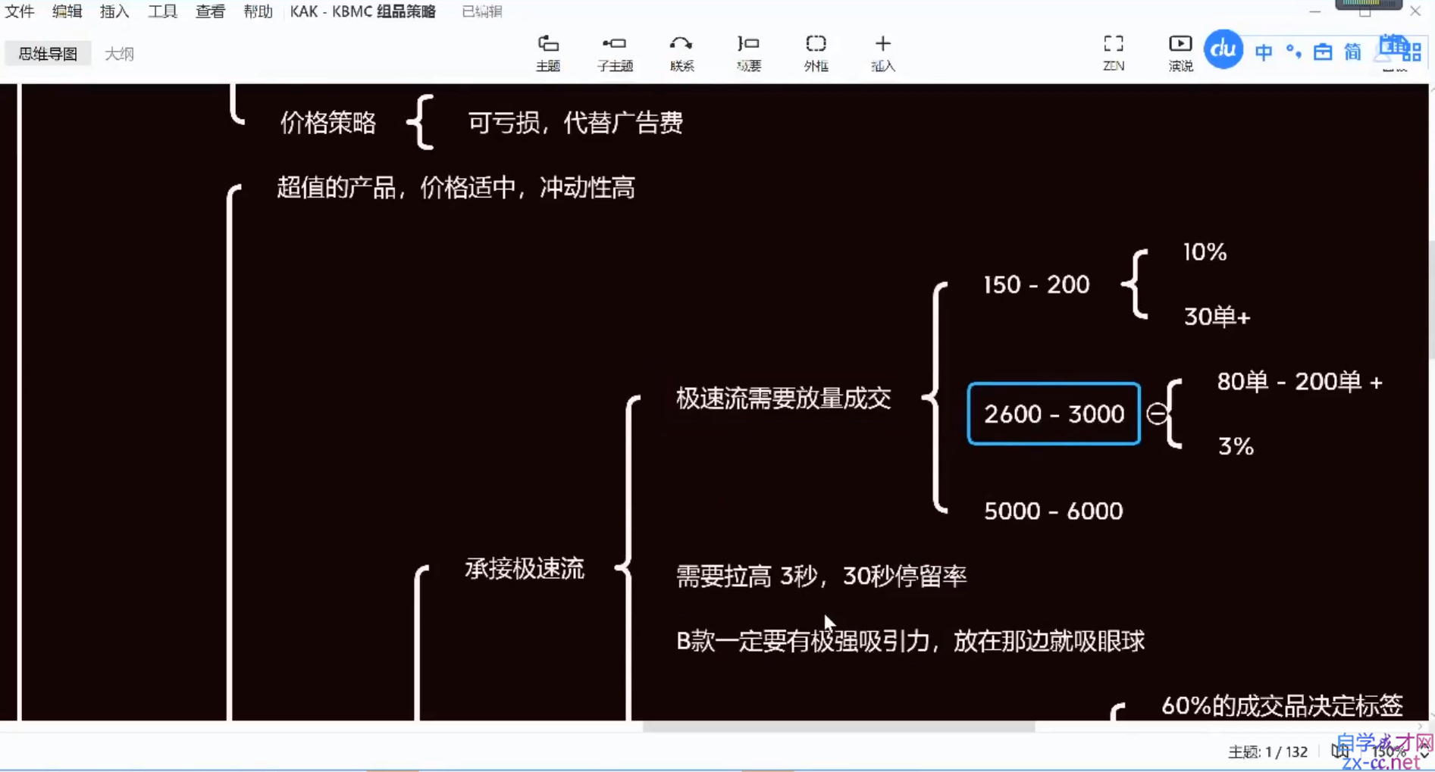Open the 插入 menu in the menu bar
This screenshot has width=1435, height=772.
pos(114,11)
